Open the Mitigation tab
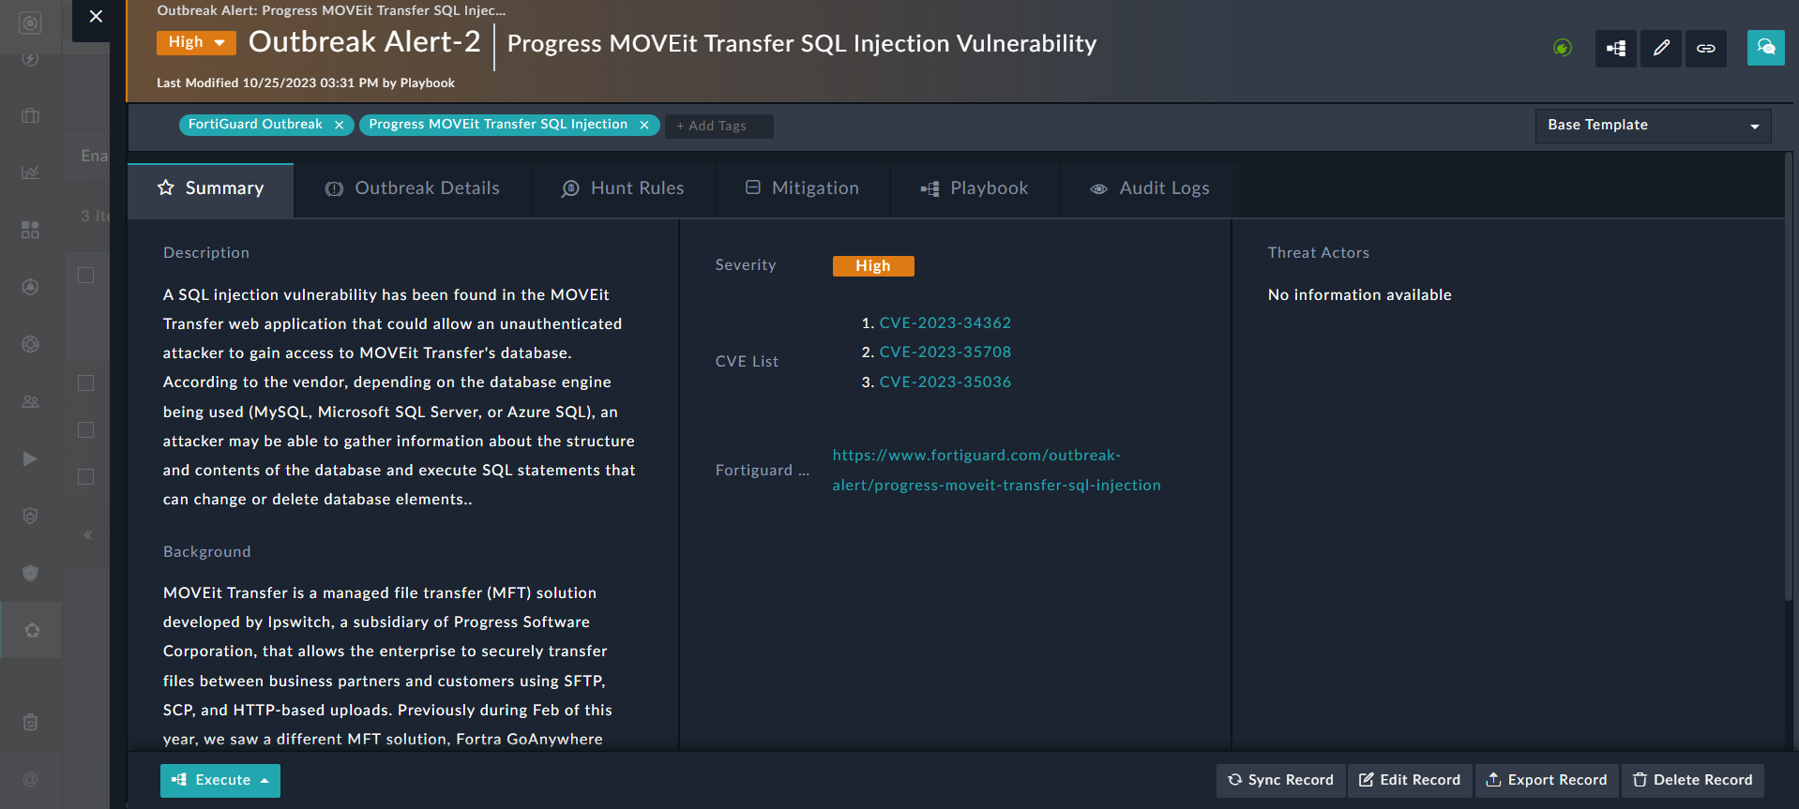This screenshot has width=1799, height=809. [x=803, y=190]
